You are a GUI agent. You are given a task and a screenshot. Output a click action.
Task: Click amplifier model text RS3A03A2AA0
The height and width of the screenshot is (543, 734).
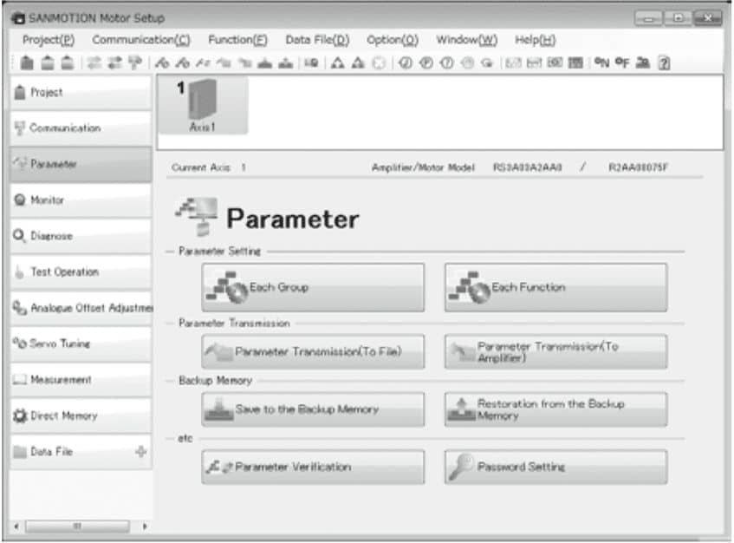click(527, 167)
